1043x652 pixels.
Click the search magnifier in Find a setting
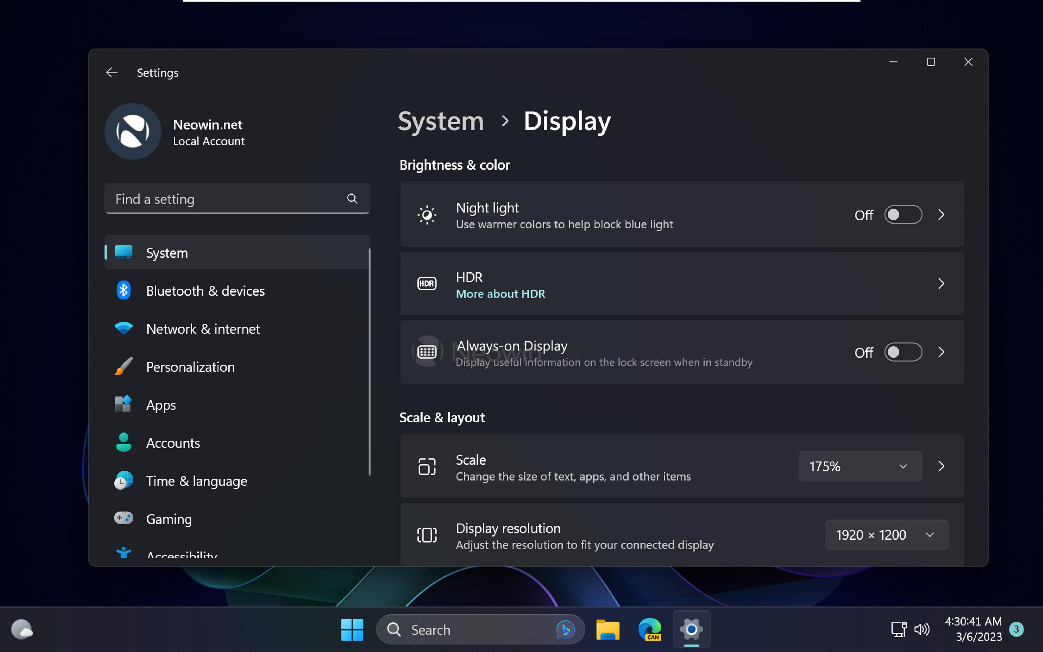tap(352, 199)
